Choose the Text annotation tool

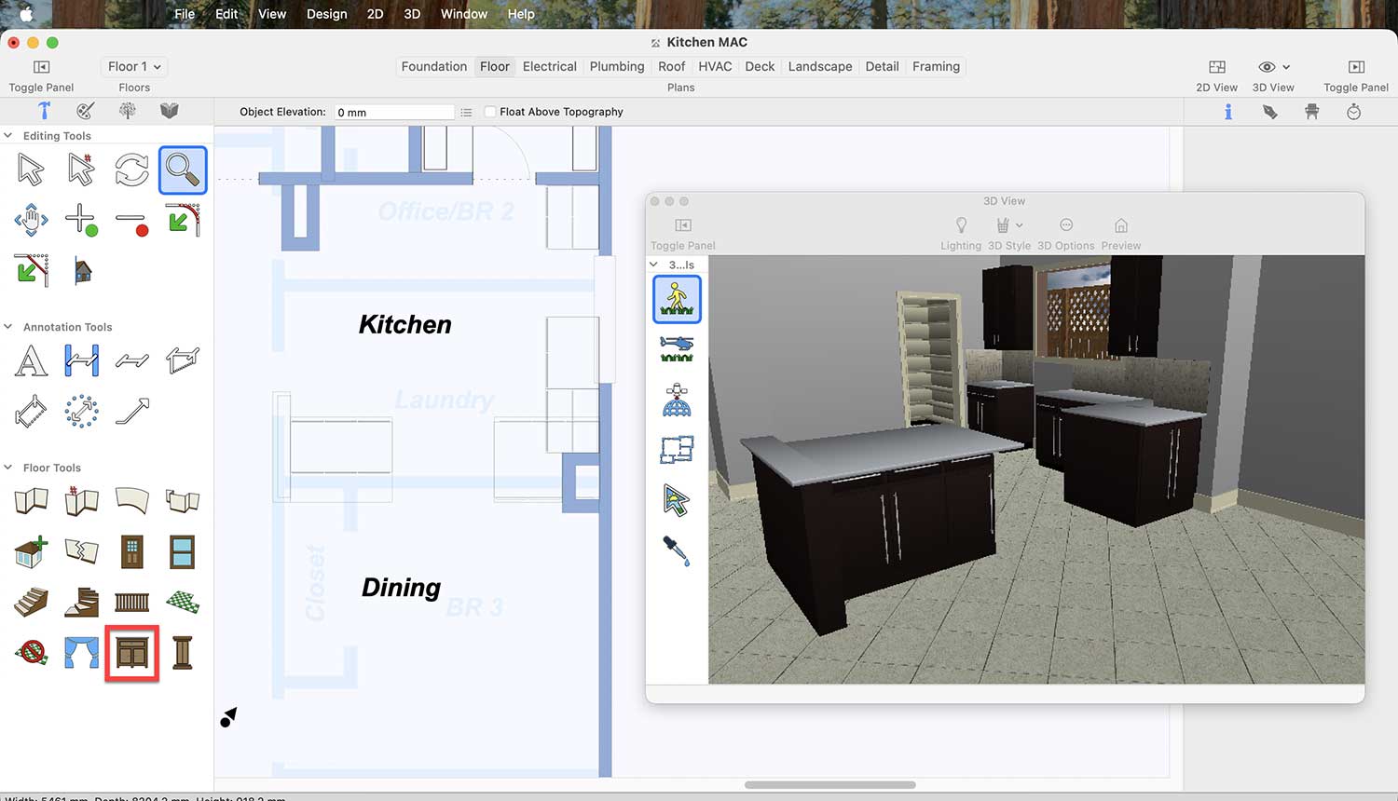pos(31,360)
